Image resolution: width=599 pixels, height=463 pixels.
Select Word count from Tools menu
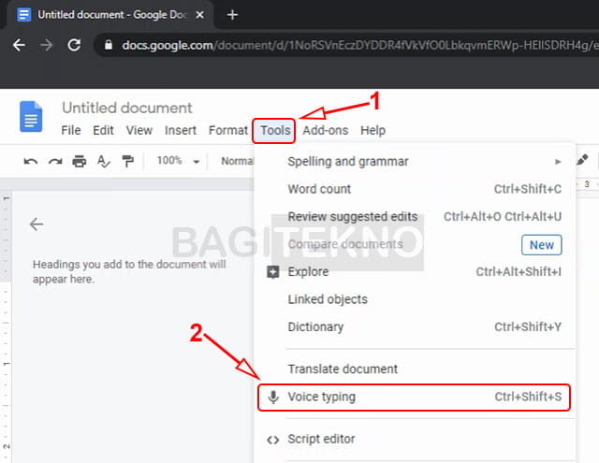pyautogui.click(x=415, y=189)
